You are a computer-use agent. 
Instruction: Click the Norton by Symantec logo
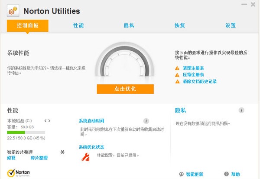click(x=19, y=173)
